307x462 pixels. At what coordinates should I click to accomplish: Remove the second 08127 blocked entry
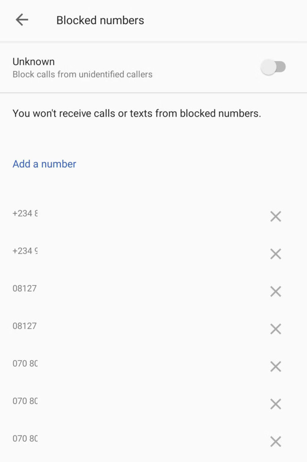coord(276,329)
